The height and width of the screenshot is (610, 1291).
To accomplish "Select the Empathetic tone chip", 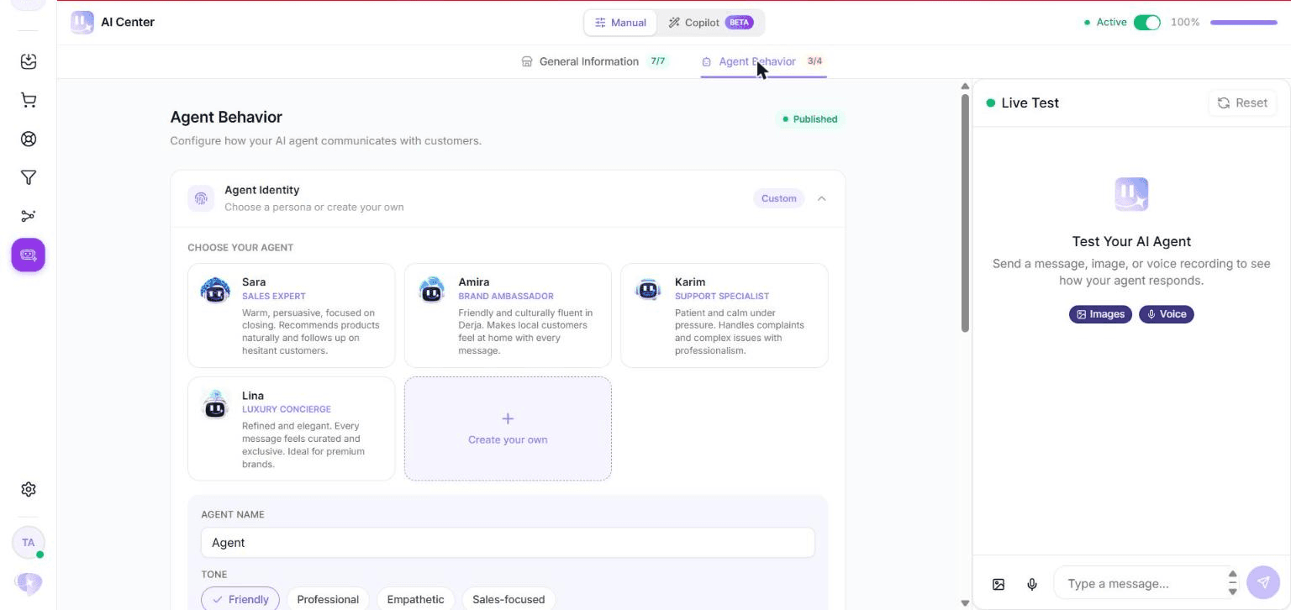I will (x=415, y=599).
